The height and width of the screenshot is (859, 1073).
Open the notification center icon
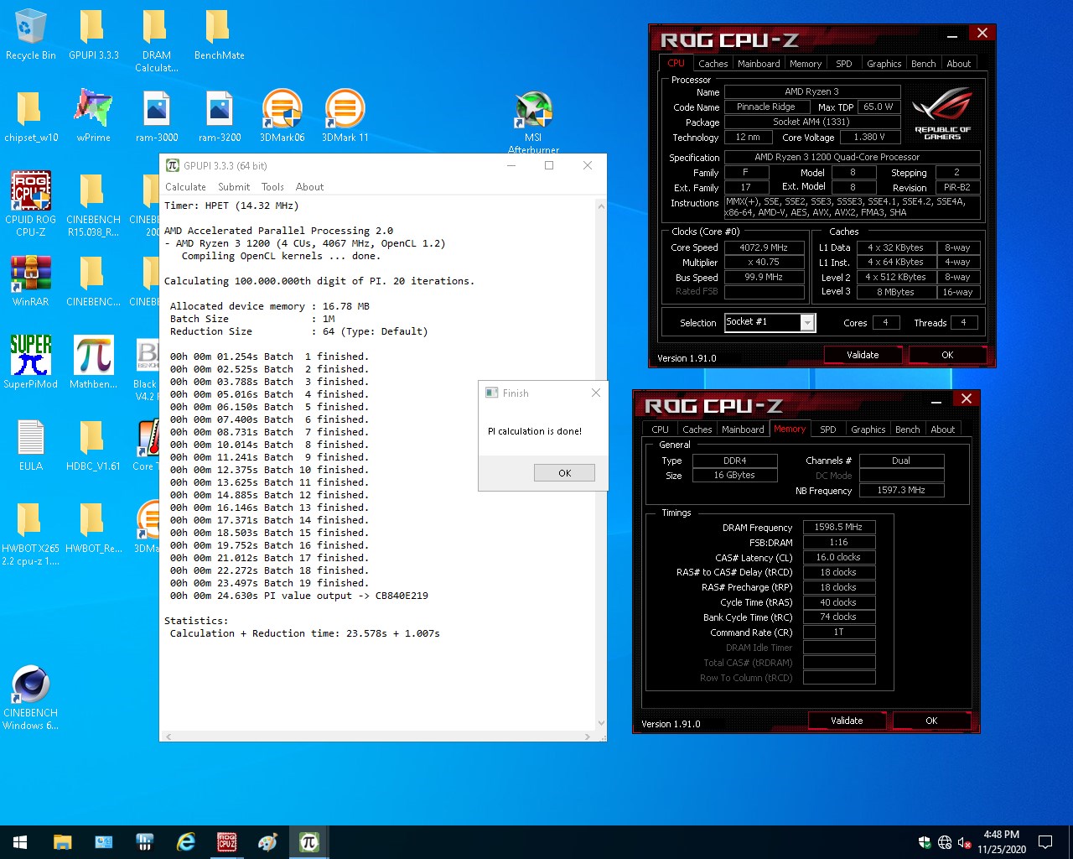point(1045,842)
